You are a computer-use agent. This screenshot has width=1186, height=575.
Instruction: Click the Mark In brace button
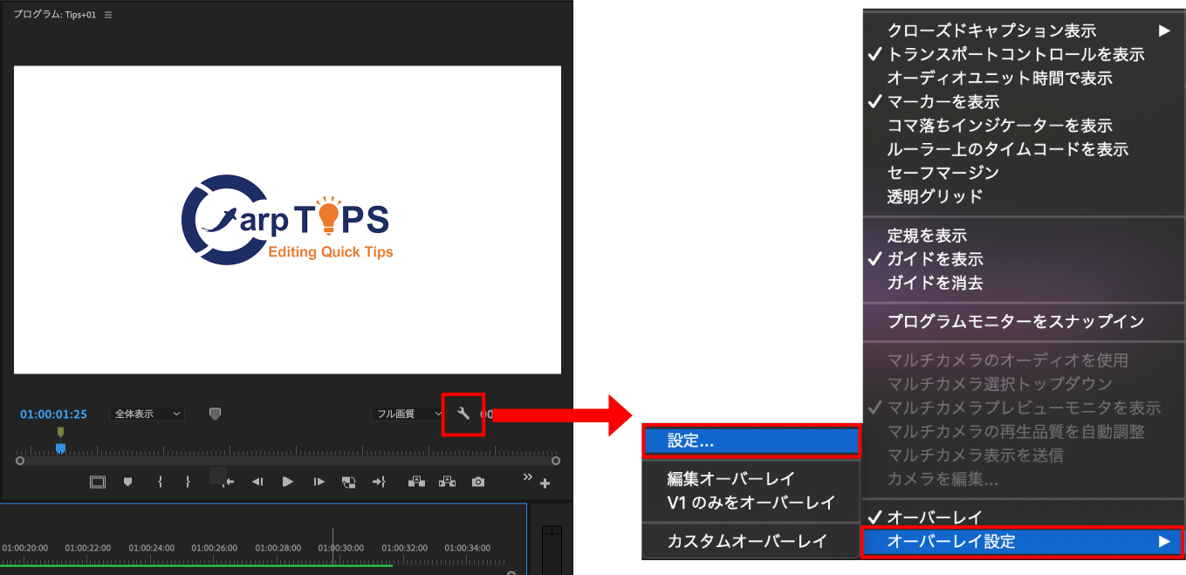click(160, 482)
